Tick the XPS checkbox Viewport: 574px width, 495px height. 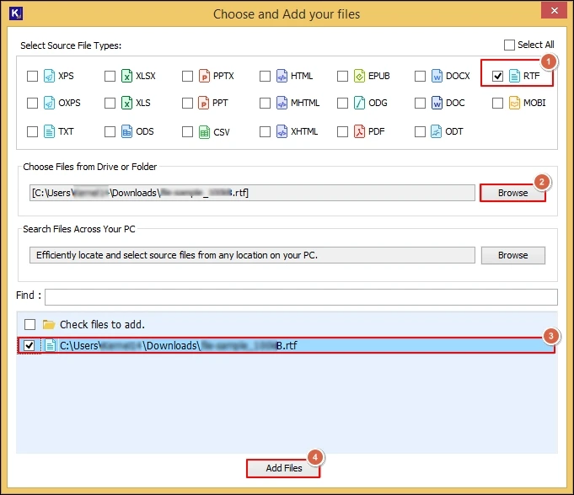click(x=32, y=76)
